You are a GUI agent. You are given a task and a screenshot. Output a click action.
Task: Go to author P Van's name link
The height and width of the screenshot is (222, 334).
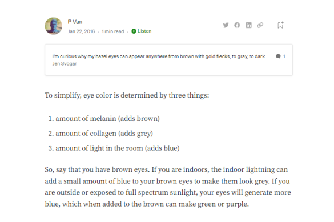[x=75, y=22]
